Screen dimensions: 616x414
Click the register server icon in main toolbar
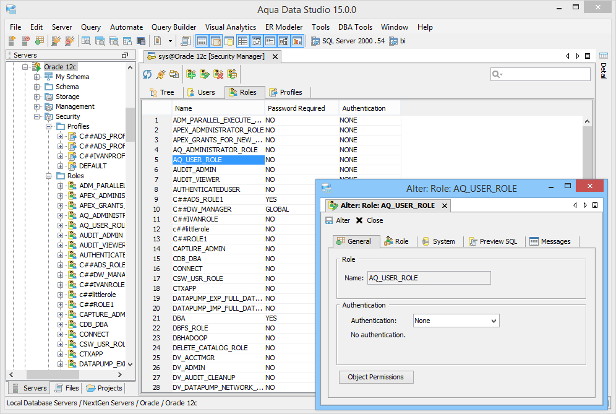click(x=12, y=41)
